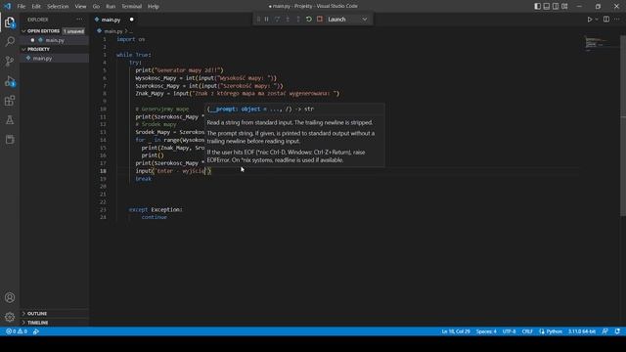Click line number 18 in gutter
Image resolution: width=626 pixels, height=352 pixels.
coord(103,171)
